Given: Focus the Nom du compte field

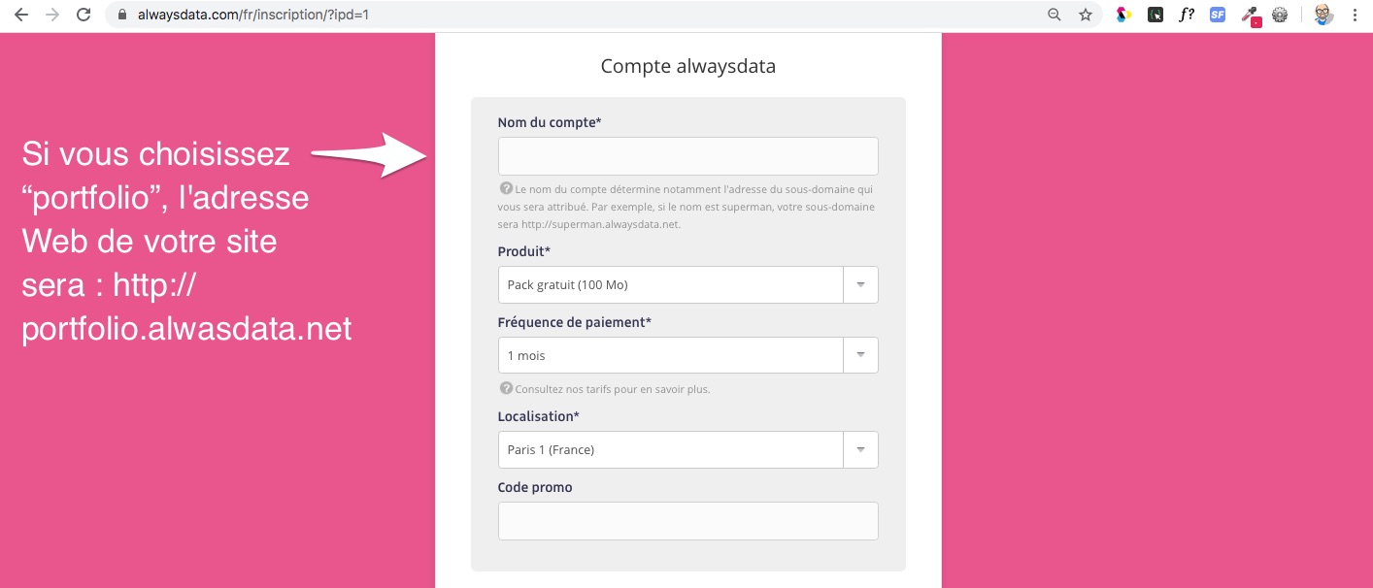Looking at the screenshot, I should [687, 156].
